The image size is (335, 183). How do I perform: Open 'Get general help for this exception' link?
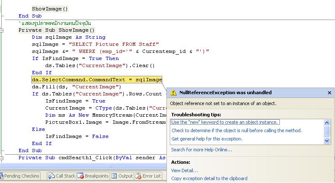point(207,139)
